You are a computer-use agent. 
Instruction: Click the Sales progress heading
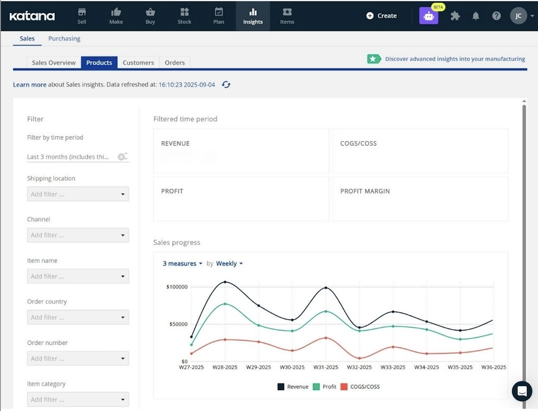click(x=177, y=242)
